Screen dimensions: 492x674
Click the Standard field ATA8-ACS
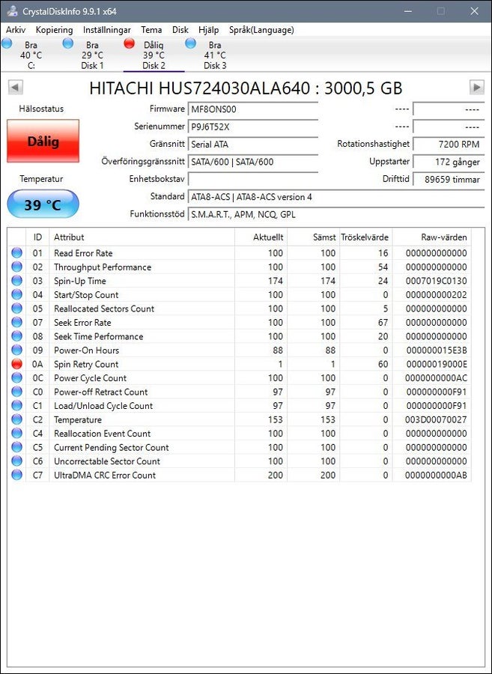tap(336, 197)
